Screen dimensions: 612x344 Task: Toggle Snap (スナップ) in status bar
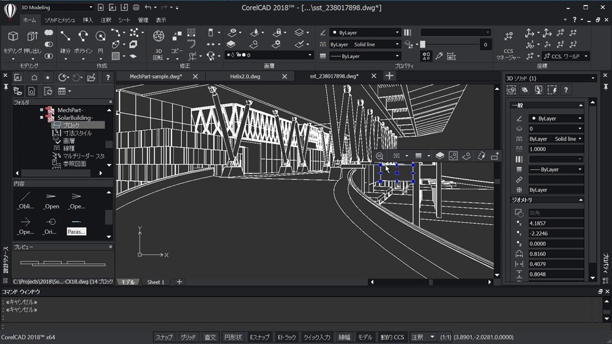pyautogui.click(x=164, y=337)
